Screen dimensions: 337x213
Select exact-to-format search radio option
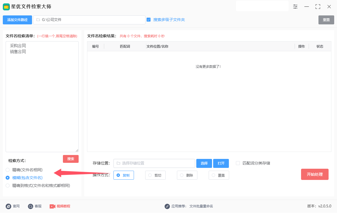tap(8, 186)
